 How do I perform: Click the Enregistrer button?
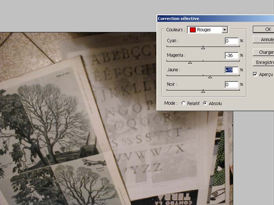pyautogui.click(x=263, y=62)
